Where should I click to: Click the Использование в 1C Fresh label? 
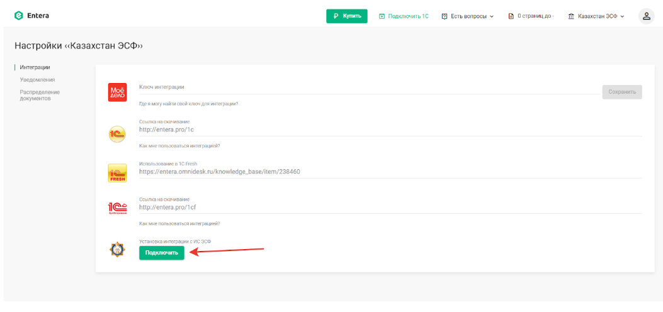click(168, 164)
